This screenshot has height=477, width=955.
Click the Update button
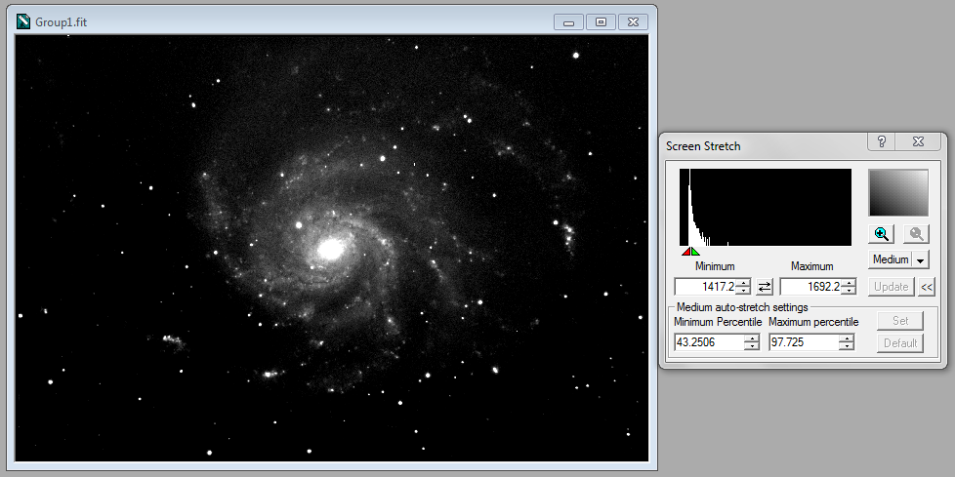tap(892, 287)
